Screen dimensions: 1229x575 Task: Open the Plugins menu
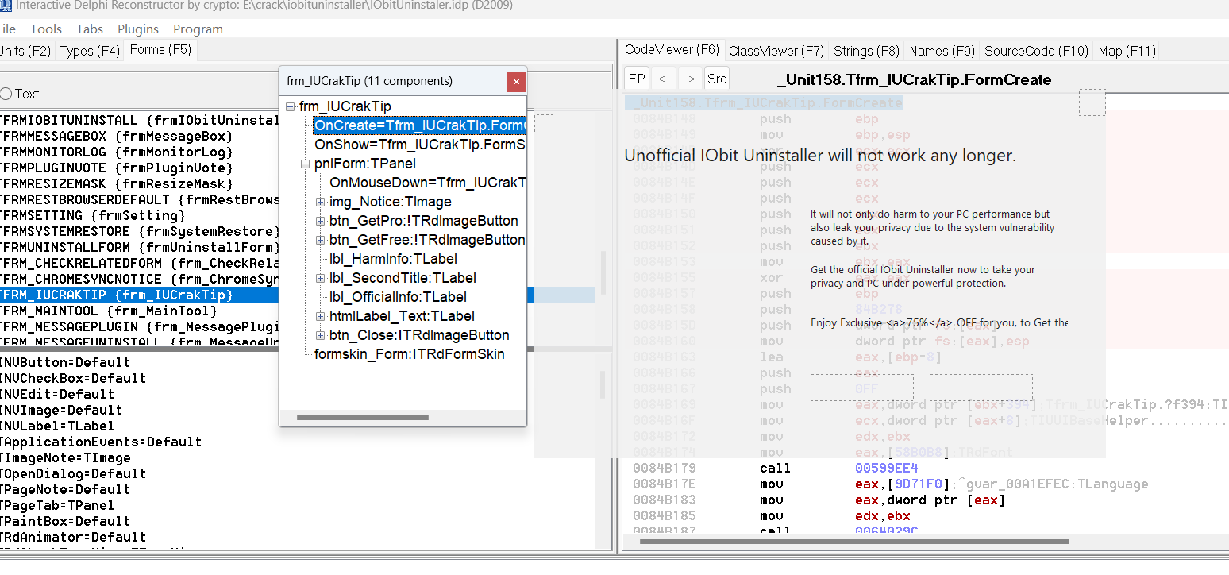[x=138, y=29]
